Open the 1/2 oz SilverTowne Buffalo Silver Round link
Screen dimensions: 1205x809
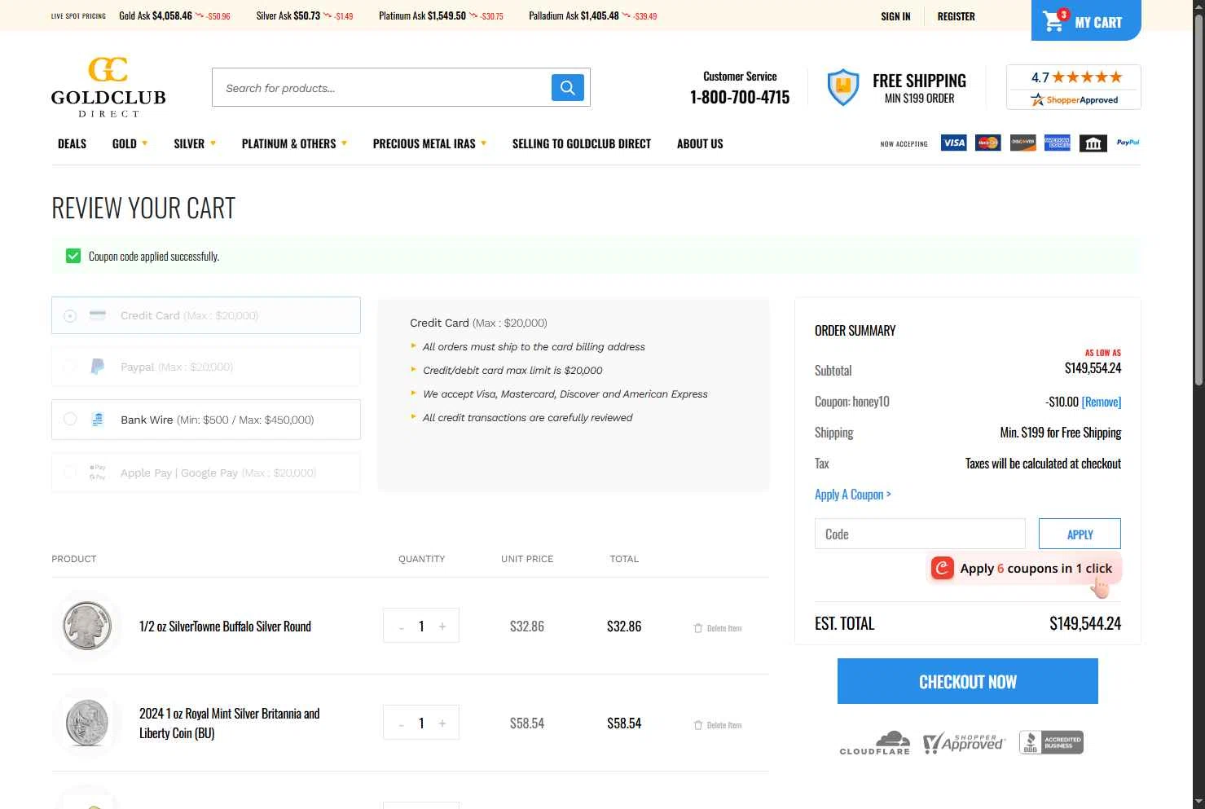pos(225,627)
